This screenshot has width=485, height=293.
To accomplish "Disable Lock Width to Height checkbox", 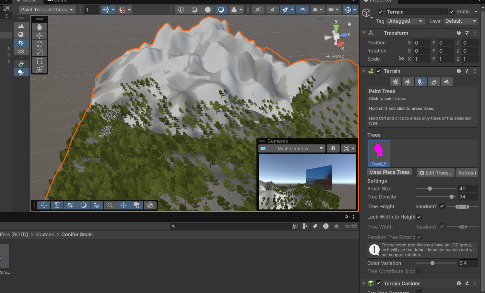I will click(419, 217).
